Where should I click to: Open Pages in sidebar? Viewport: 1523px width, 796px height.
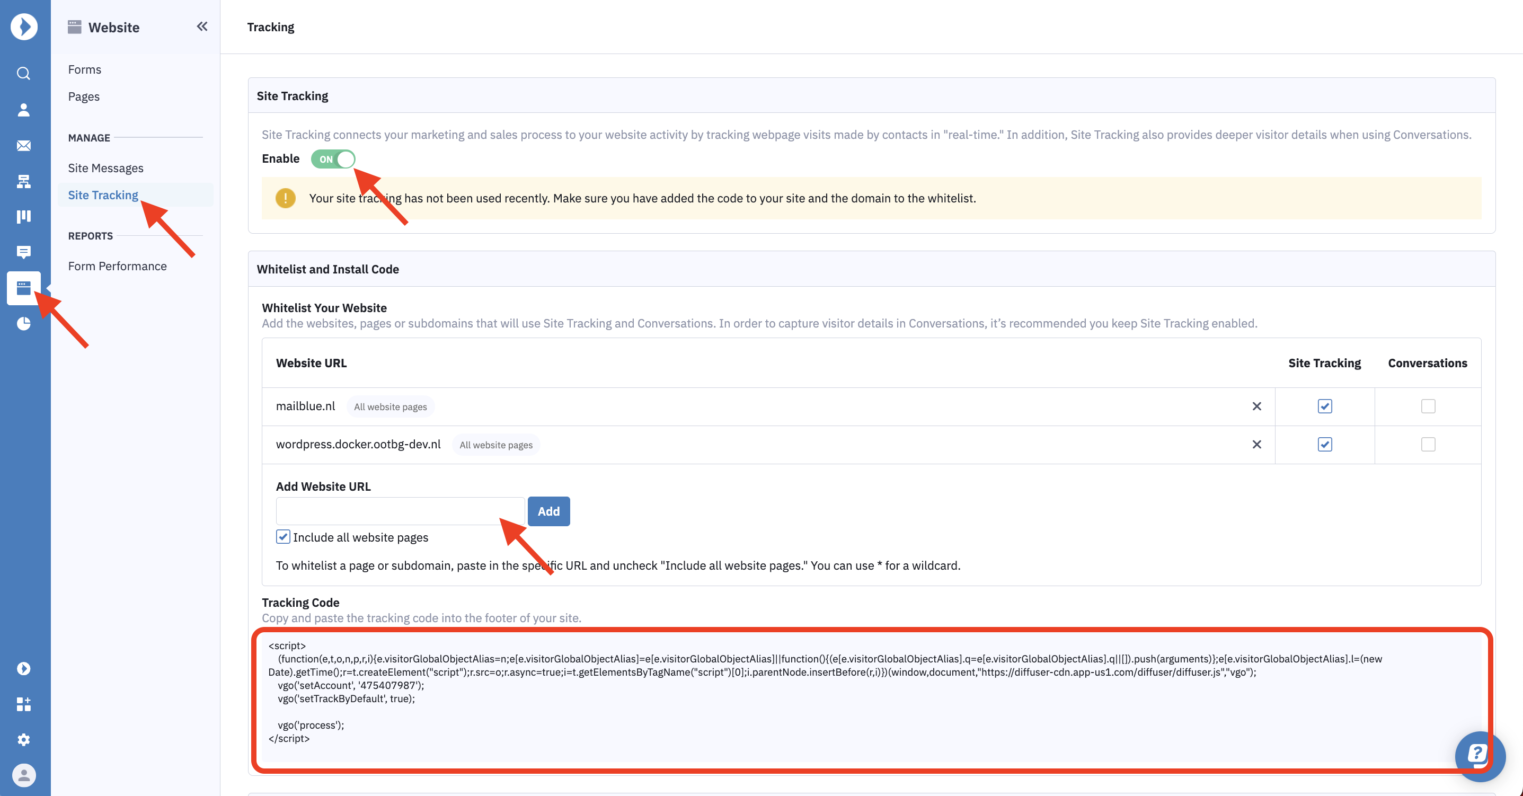83,96
